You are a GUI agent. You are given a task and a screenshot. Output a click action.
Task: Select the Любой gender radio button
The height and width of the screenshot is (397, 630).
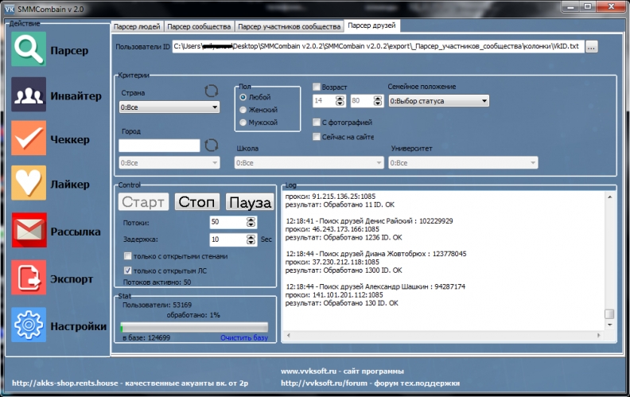point(243,97)
